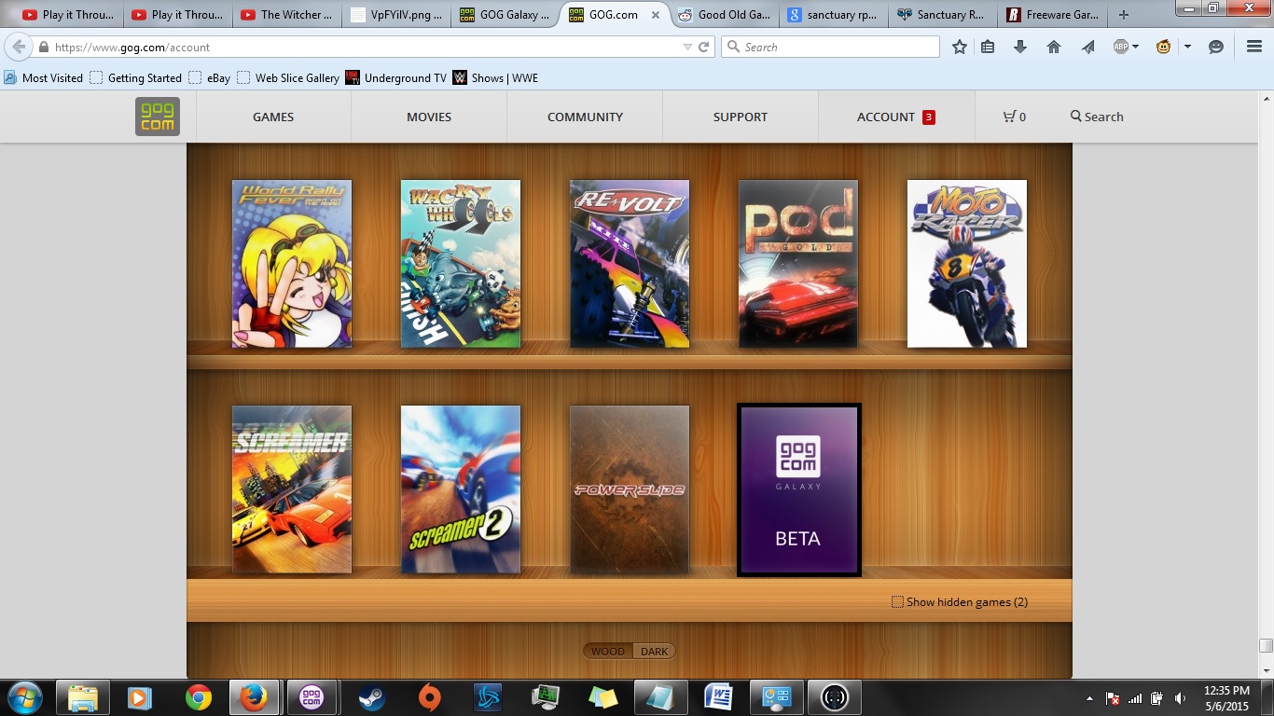1274x716 pixels.
Task: Open the SUPPORT menu
Action: pos(741,117)
